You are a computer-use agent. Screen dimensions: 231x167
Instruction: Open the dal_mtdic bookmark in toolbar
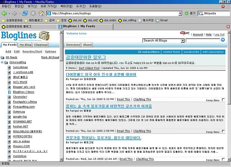point(108,20)
